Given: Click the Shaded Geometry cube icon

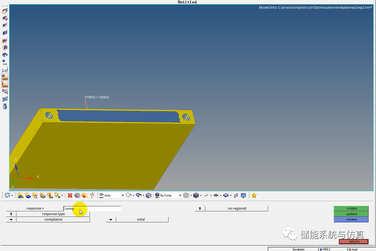Looking at the screenshot, I should coord(148,196).
